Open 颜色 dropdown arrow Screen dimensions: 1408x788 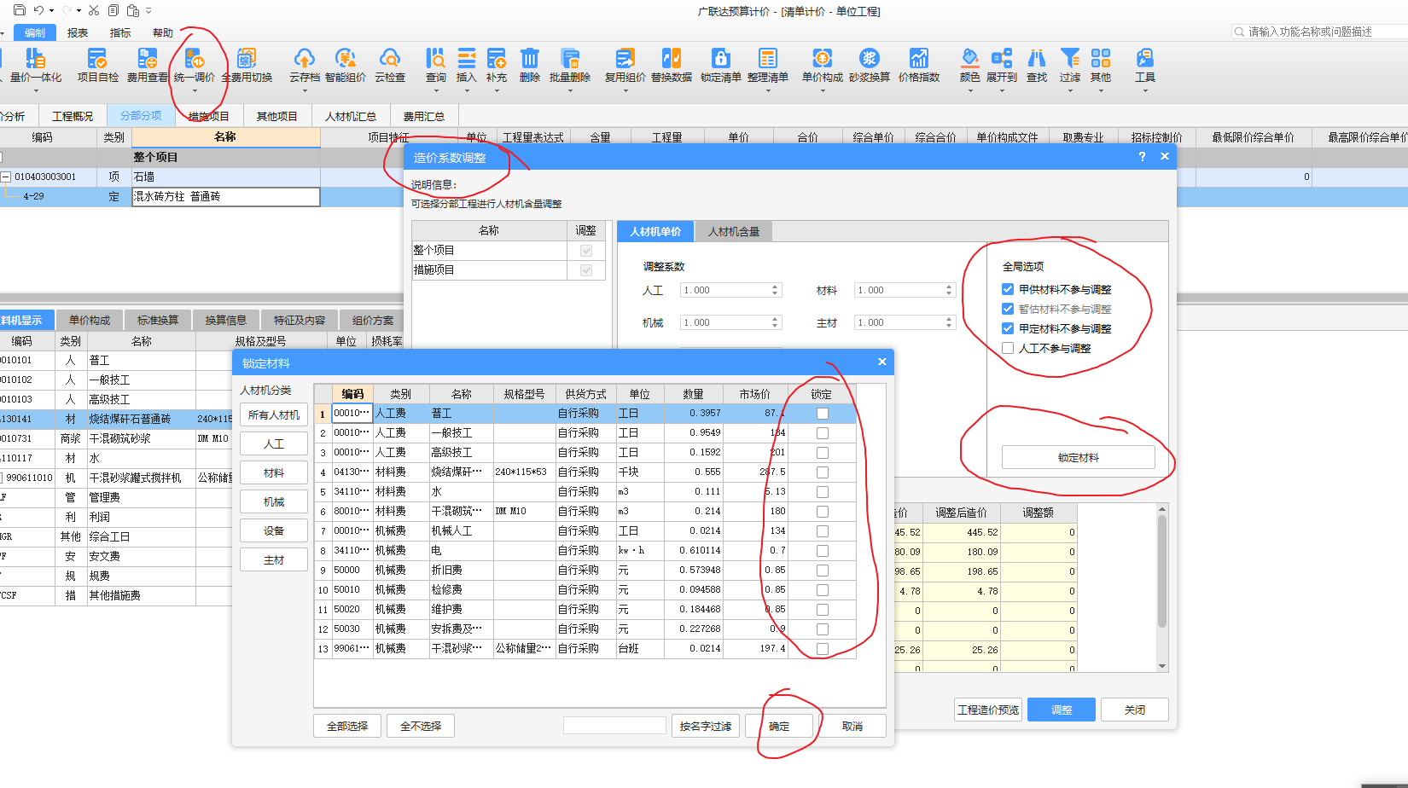(x=969, y=90)
